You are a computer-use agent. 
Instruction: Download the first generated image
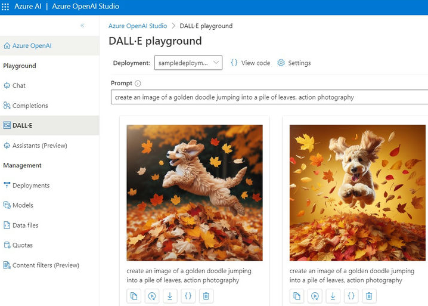(170, 295)
